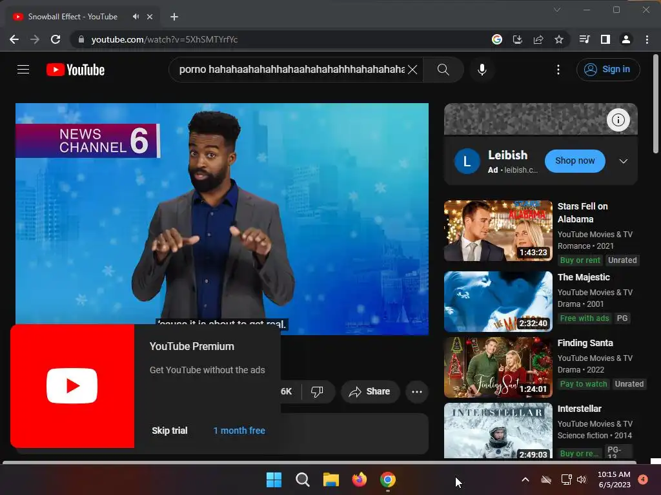Mute the Snowball Effect tab audio

pyautogui.click(x=136, y=16)
